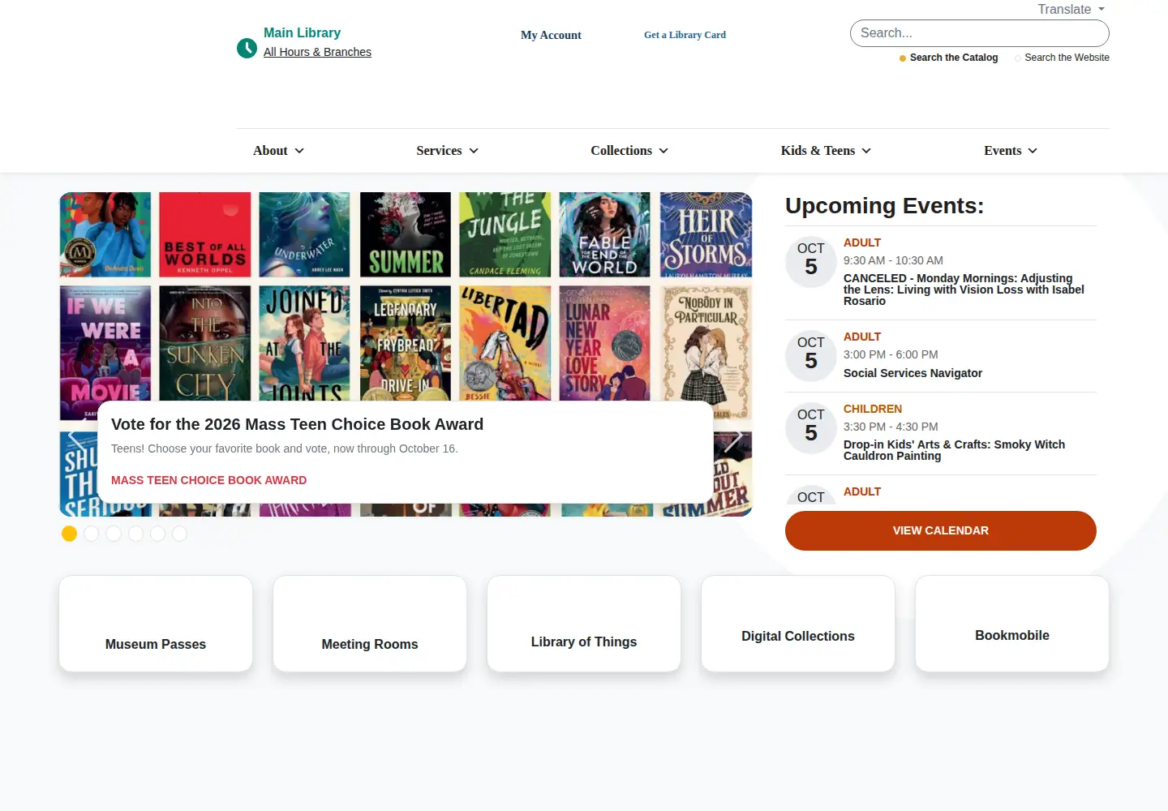Click the 9:30 AM - 10:30 AM event time
Viewport: 1168px width, 811px height.
tap(893, 260)
